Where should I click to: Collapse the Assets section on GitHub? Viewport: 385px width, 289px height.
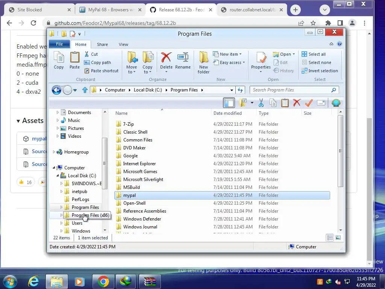(18, 121)
